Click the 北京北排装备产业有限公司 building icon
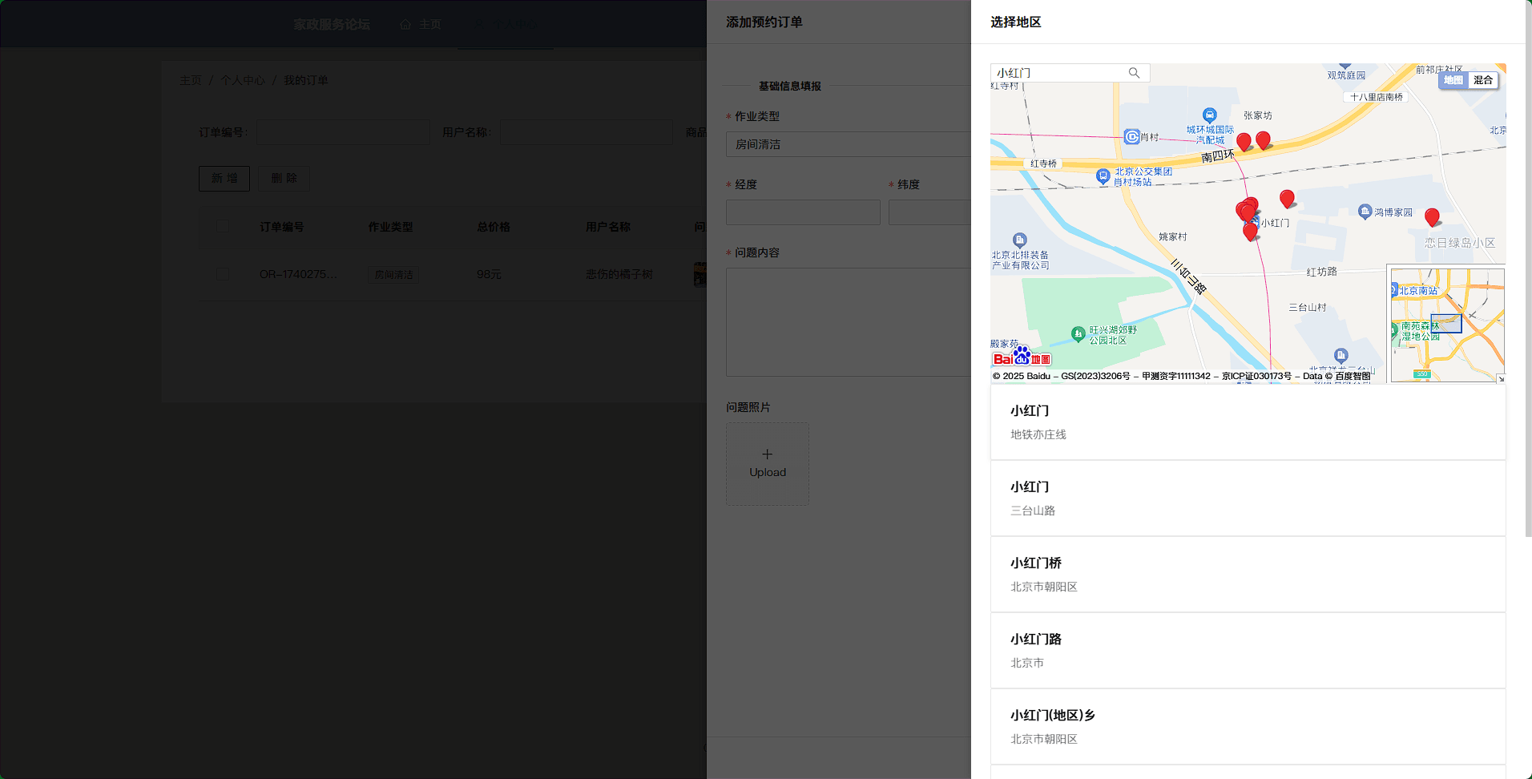The height and width of the screenshot is (779, 1532). [x=1019, y=240]
